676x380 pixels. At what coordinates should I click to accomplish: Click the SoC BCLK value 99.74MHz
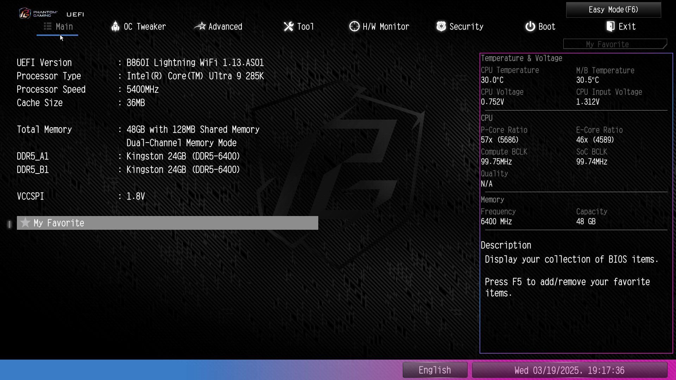(591, 162)
